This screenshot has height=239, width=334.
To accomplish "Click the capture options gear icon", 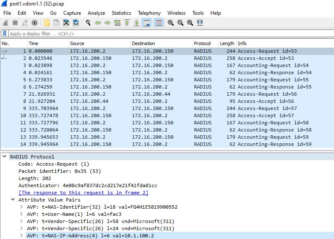I will coord(35,23).
